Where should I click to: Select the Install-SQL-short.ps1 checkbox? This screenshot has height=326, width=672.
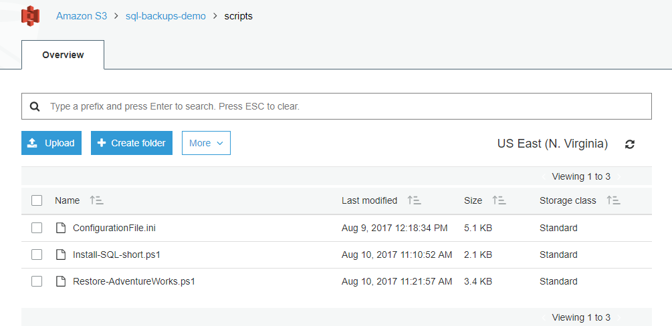[x=37, y=255]
